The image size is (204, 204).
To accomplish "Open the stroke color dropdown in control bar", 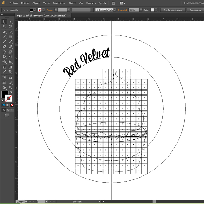I will pyautogui.click(x=43, y=10).
